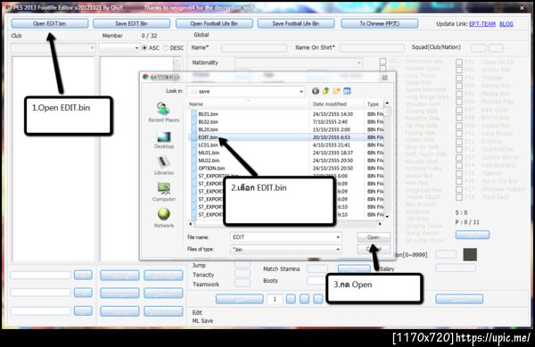Image resolution: width=535 pixels, height=347 pixels.
Task: Sort files by Date modified column header
Action: [337, 104]
